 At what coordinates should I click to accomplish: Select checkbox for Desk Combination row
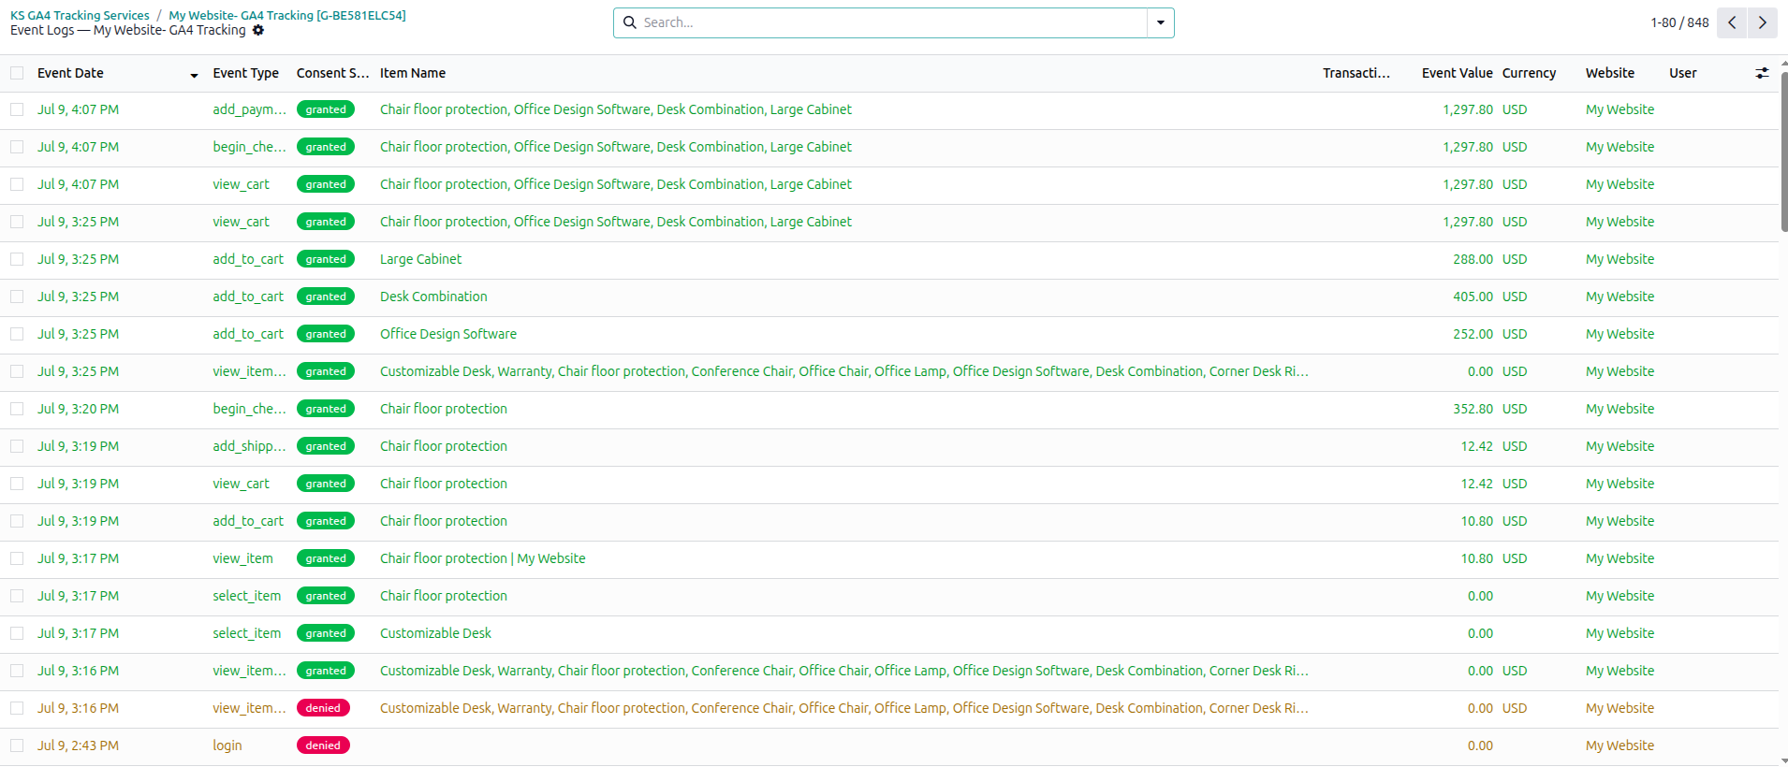click(17, 297)
